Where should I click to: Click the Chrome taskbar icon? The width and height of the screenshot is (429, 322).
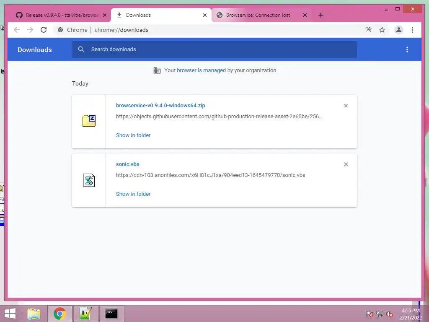(x=60, y=314)
